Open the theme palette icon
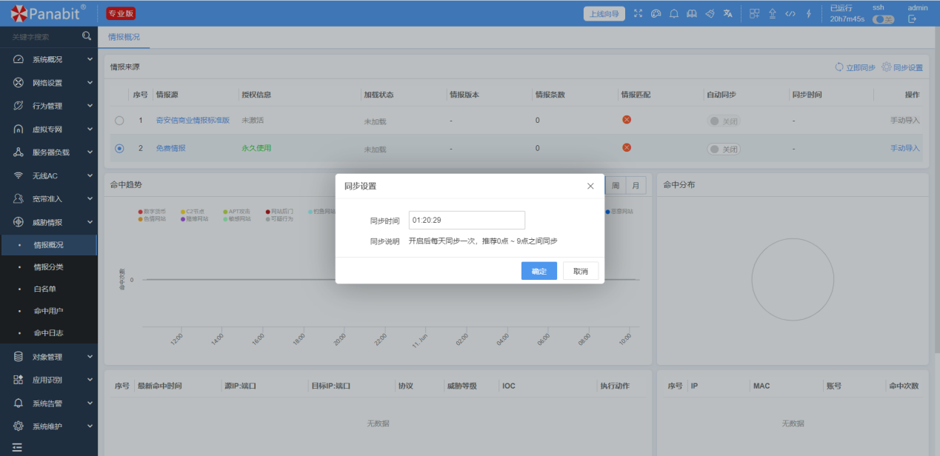940x456 pixels. (656, 13)
